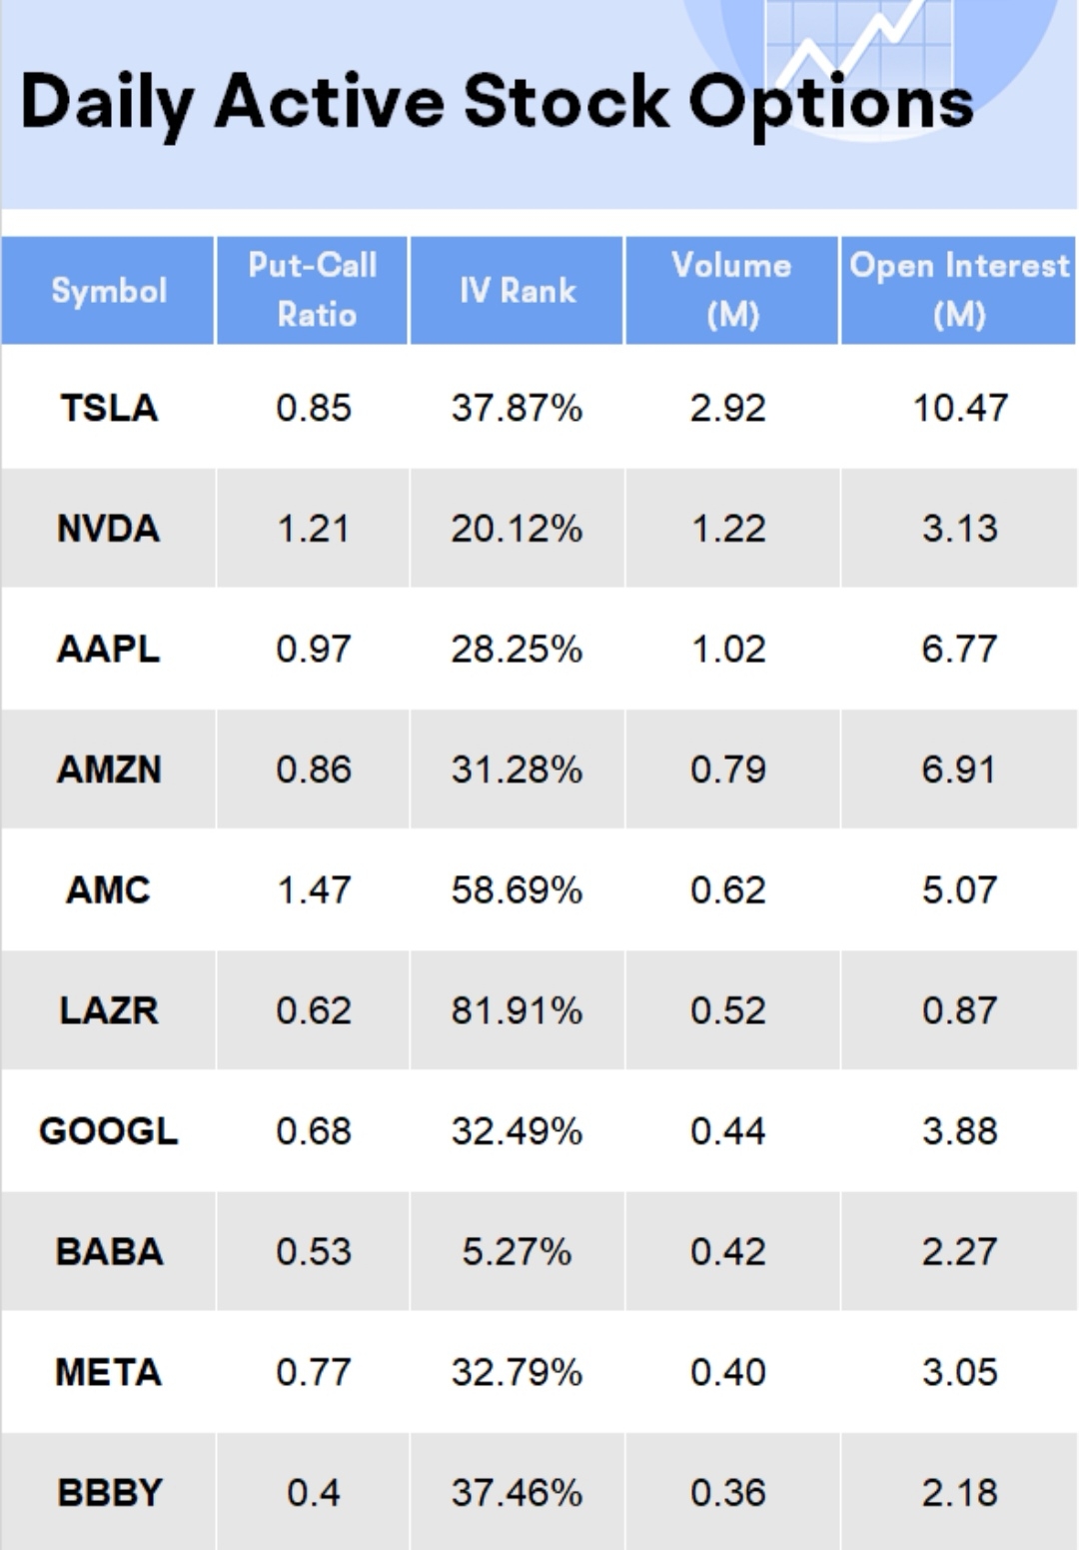Click AMC's 1.47 put-call ratio value
The width and height of the screenshot is (1079, 1550).
pyautogui.click(x=314, y=890)
